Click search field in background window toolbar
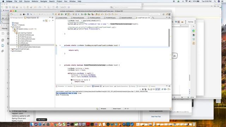The height and width of the screenshot is (127, 226). (126, 7)
